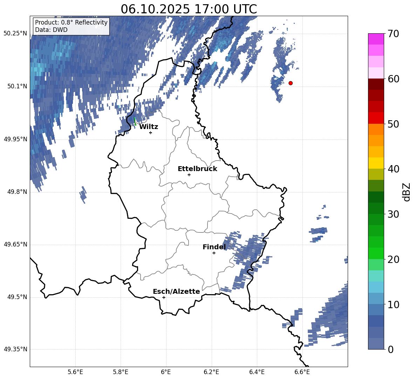Click the Findel city label
The height and width of the screenshot is (379, 415).
214,247
